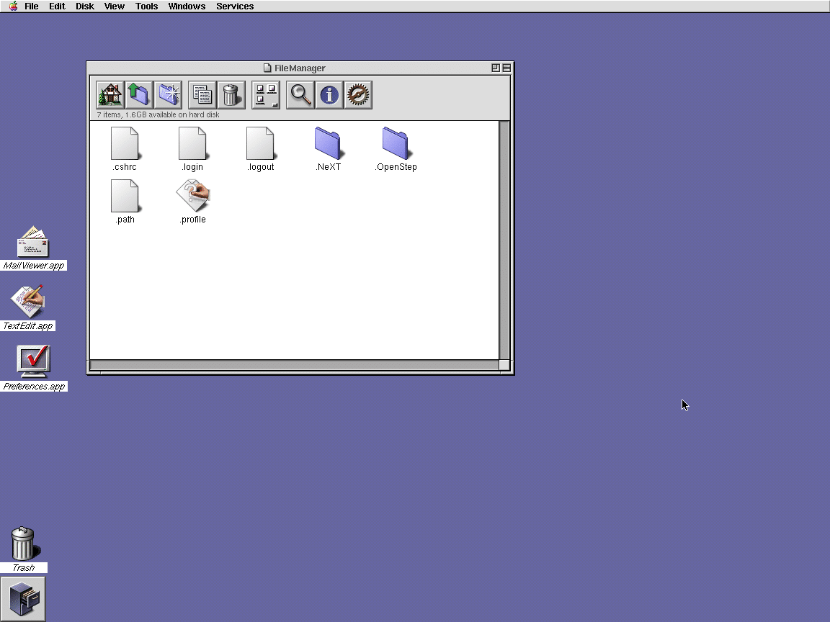Open the Windows menu
The width and height of the screenshot is (830, 622).
click(187, 6)
